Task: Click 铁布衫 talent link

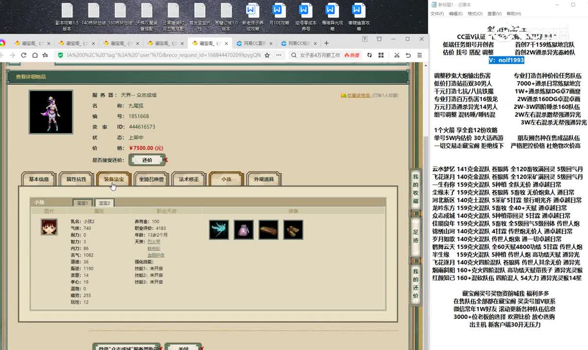Action: click(x=153, y=248)
